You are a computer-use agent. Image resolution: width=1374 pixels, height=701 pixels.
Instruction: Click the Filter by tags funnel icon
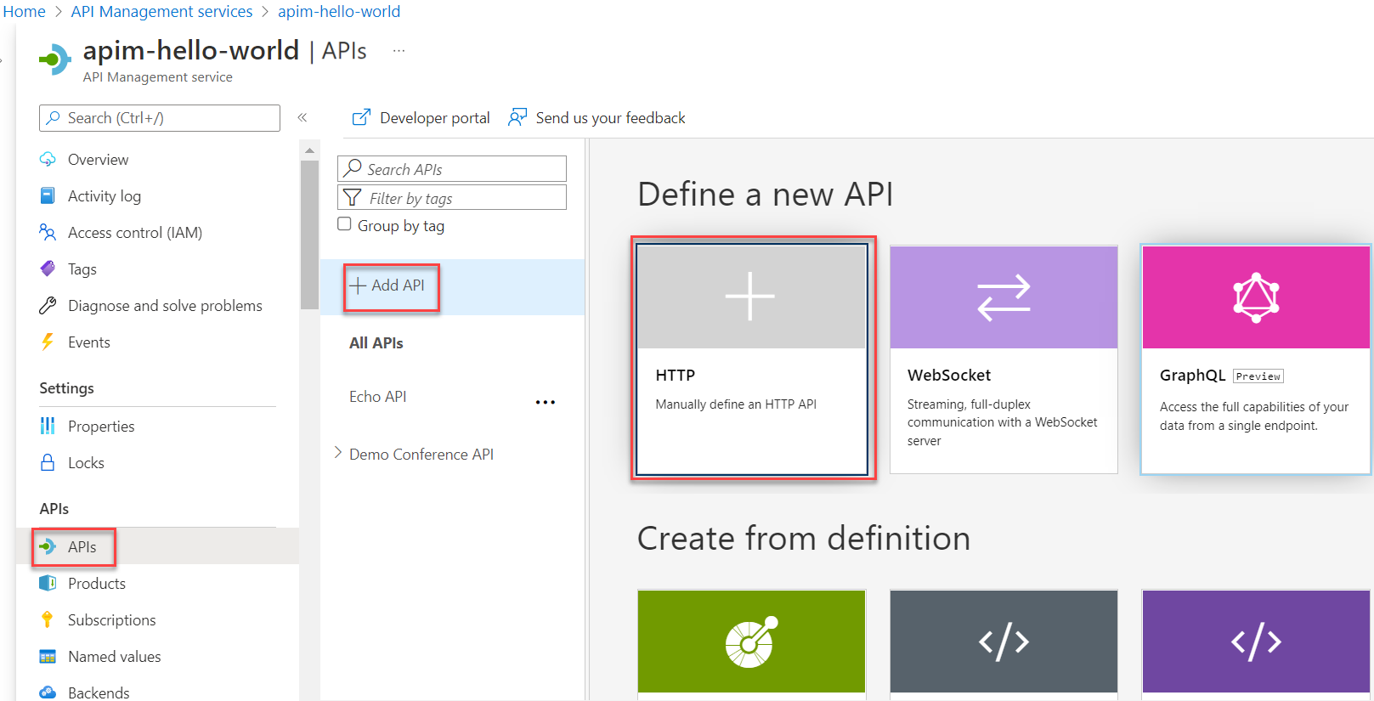coord(353,197)
